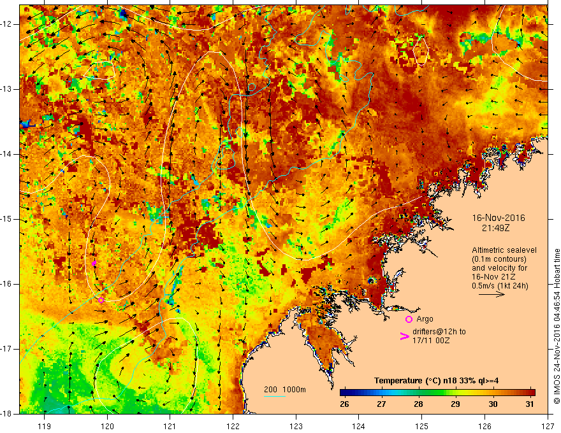Click the Argo float circle on the map
561x433 pixels.
pyautogui.click(x=101, y=300)
